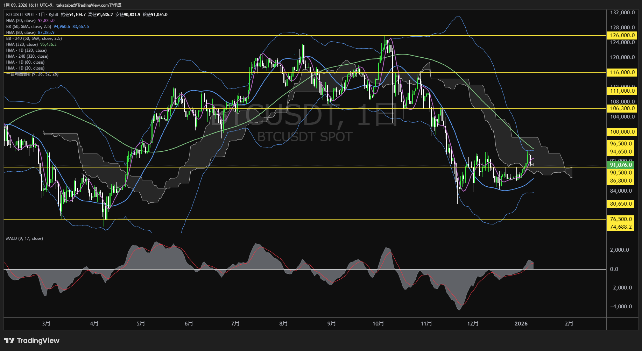Select the HMA (80, close) legend entry
Viewport: 642px width, 351px height.
[21, 33]
